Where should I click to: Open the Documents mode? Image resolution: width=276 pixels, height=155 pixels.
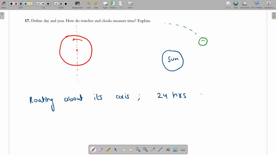(x=244, y=4)
